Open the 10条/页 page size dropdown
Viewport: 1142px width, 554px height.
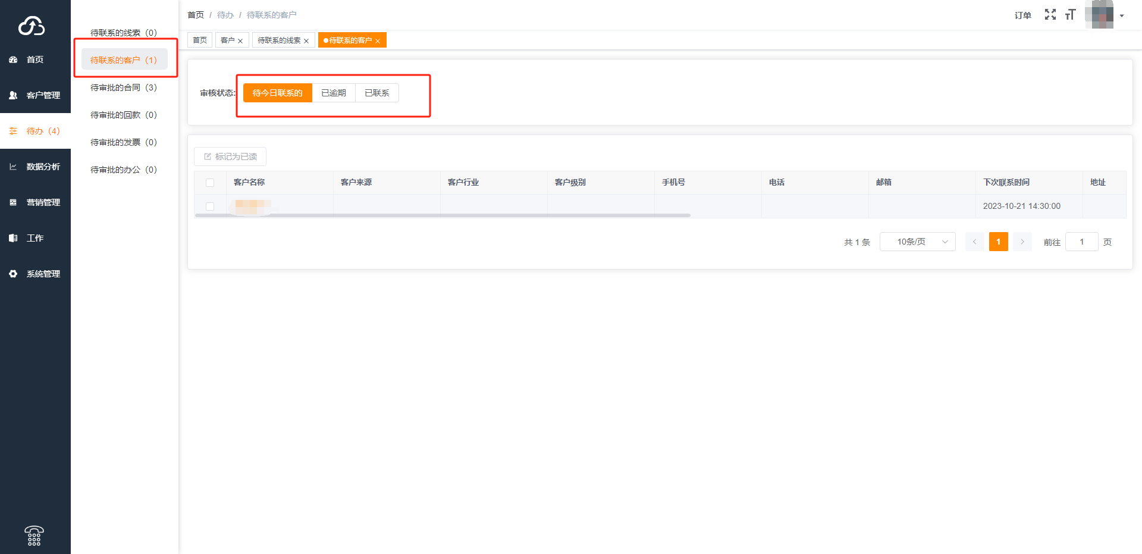point(918,242)
